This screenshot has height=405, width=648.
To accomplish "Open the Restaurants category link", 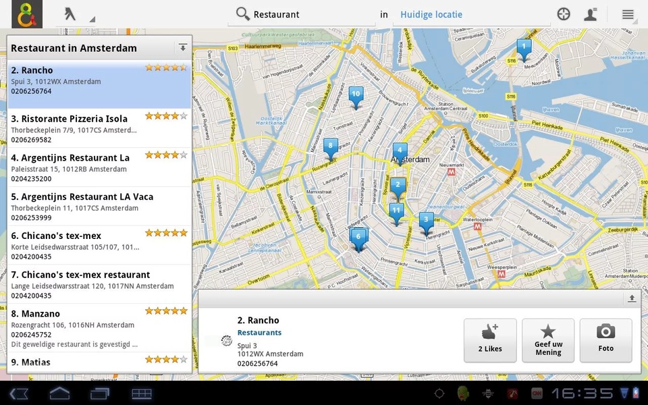I will click(x=259, y=333).
